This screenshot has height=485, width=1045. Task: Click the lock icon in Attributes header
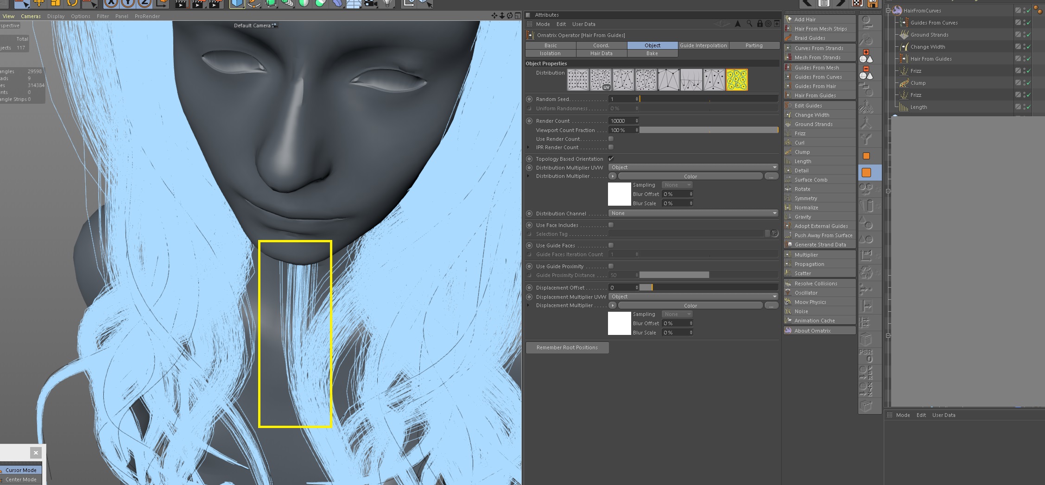(x=760, y=24)
